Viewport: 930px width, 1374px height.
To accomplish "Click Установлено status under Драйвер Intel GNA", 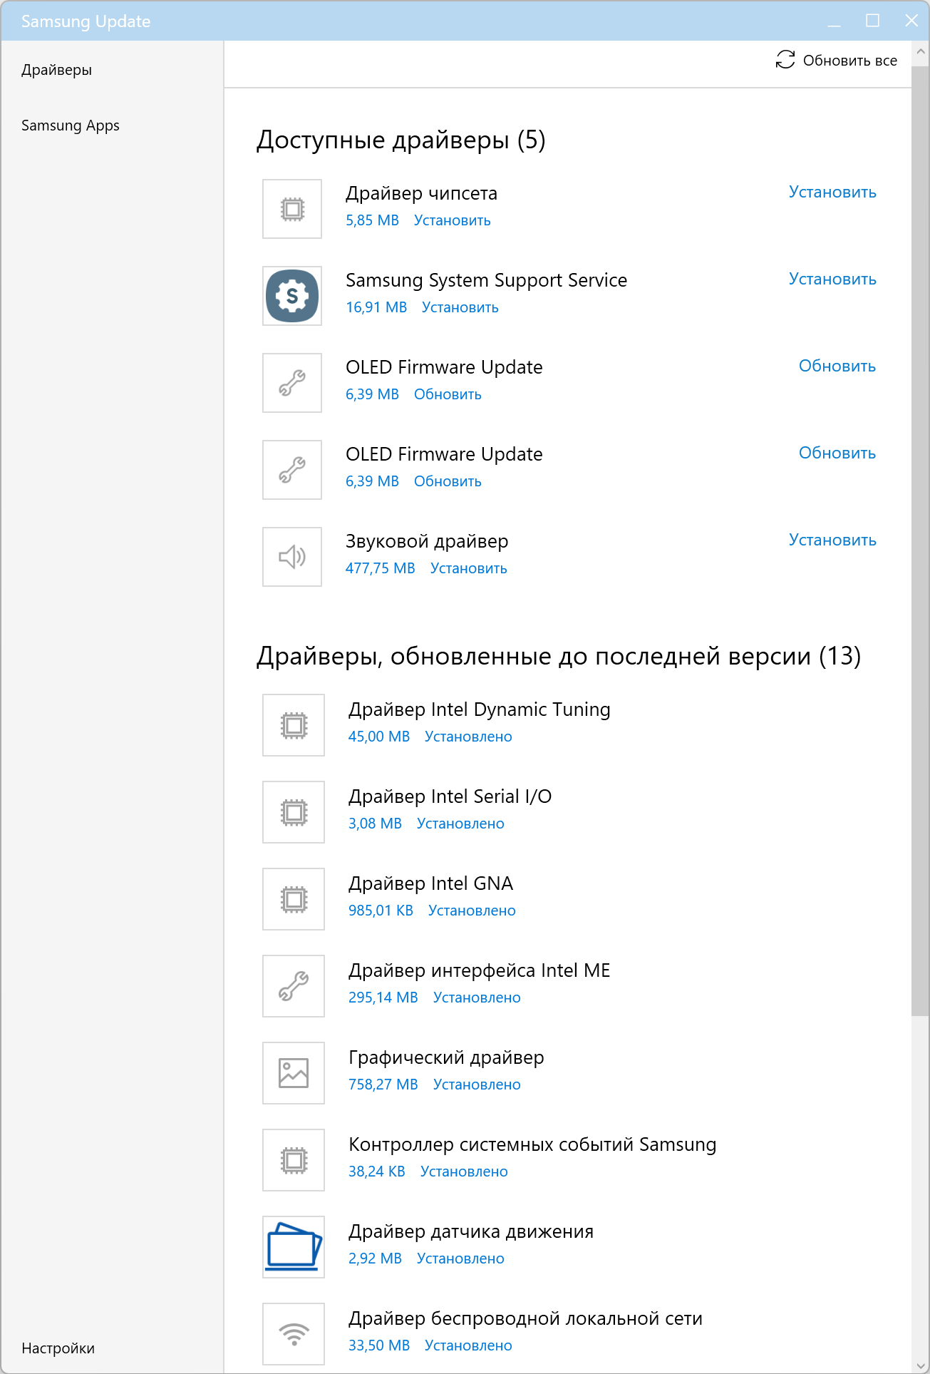I will 472,911.
